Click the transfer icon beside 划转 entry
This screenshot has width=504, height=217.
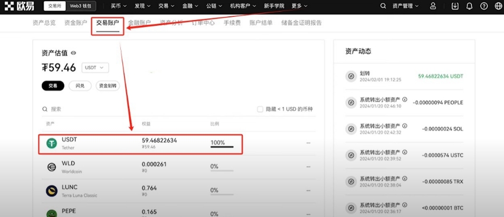pyautogui.click(x=351, y=76)
